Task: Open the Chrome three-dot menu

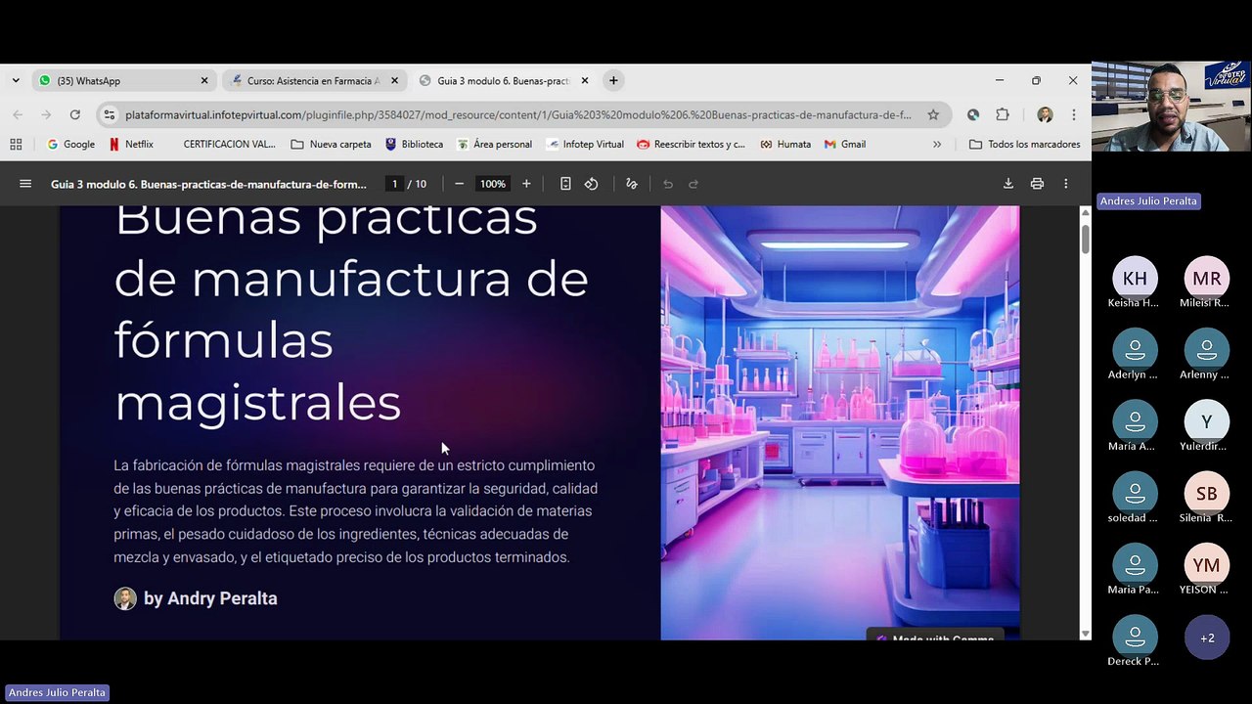Action: (1073, 114)
